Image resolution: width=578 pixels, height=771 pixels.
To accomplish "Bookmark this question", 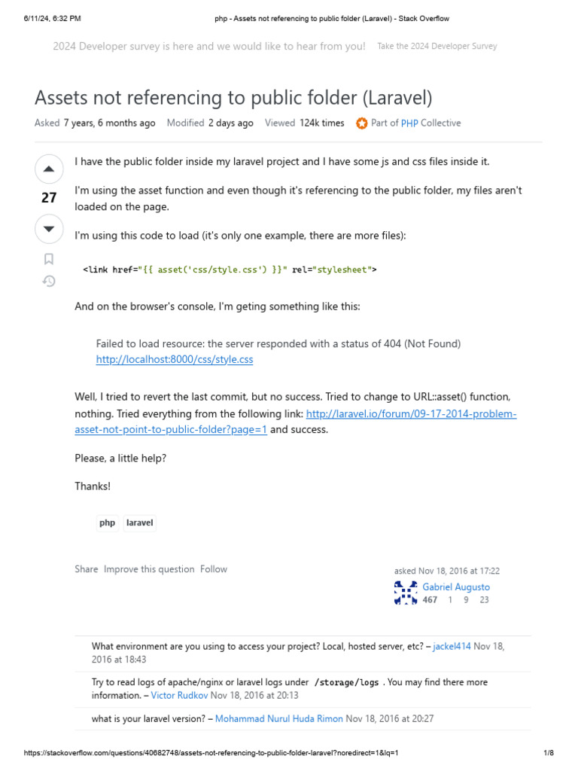I will point(49,259).
